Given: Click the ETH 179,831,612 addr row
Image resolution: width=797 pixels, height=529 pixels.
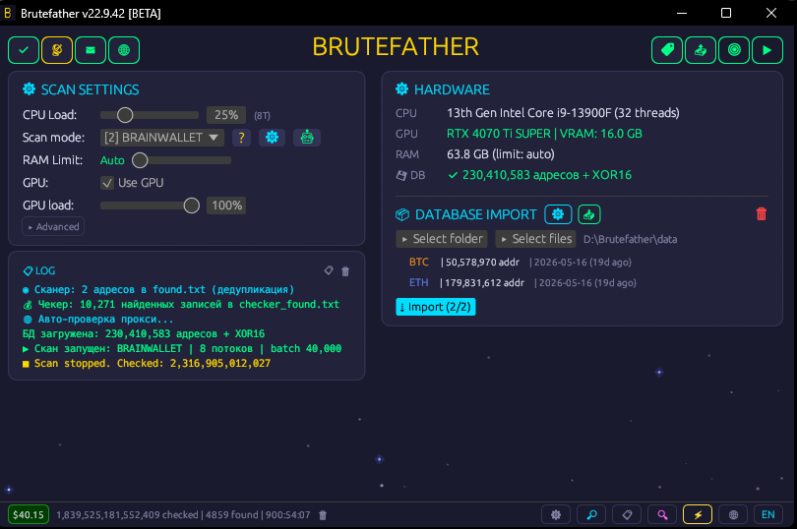Looking at the screenshot, I should (x=522, y=283).
